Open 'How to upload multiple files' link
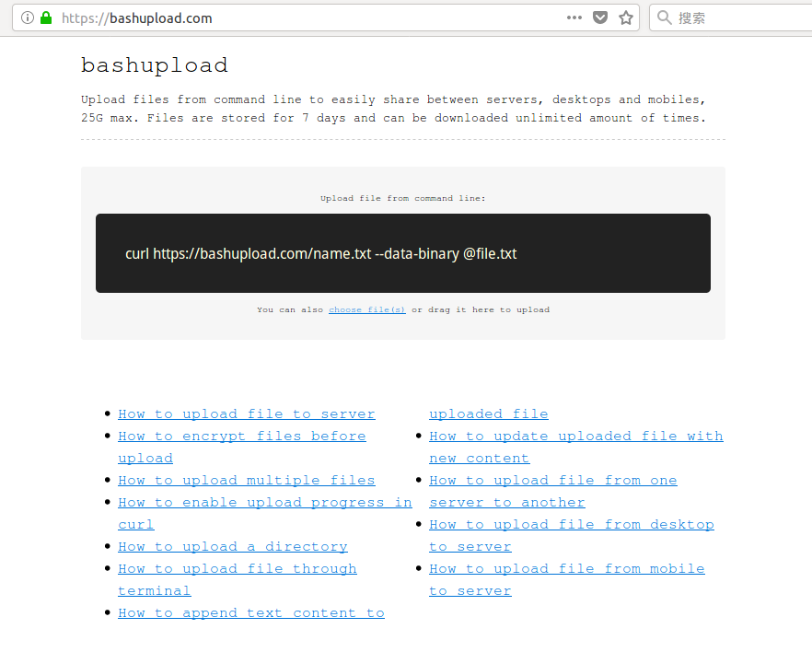This screenshot has height=652, width=812. click(x=247, y=481)
